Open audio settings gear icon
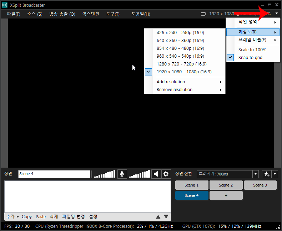This screenshot has width=282, height=231. click(x=166, y=174)
